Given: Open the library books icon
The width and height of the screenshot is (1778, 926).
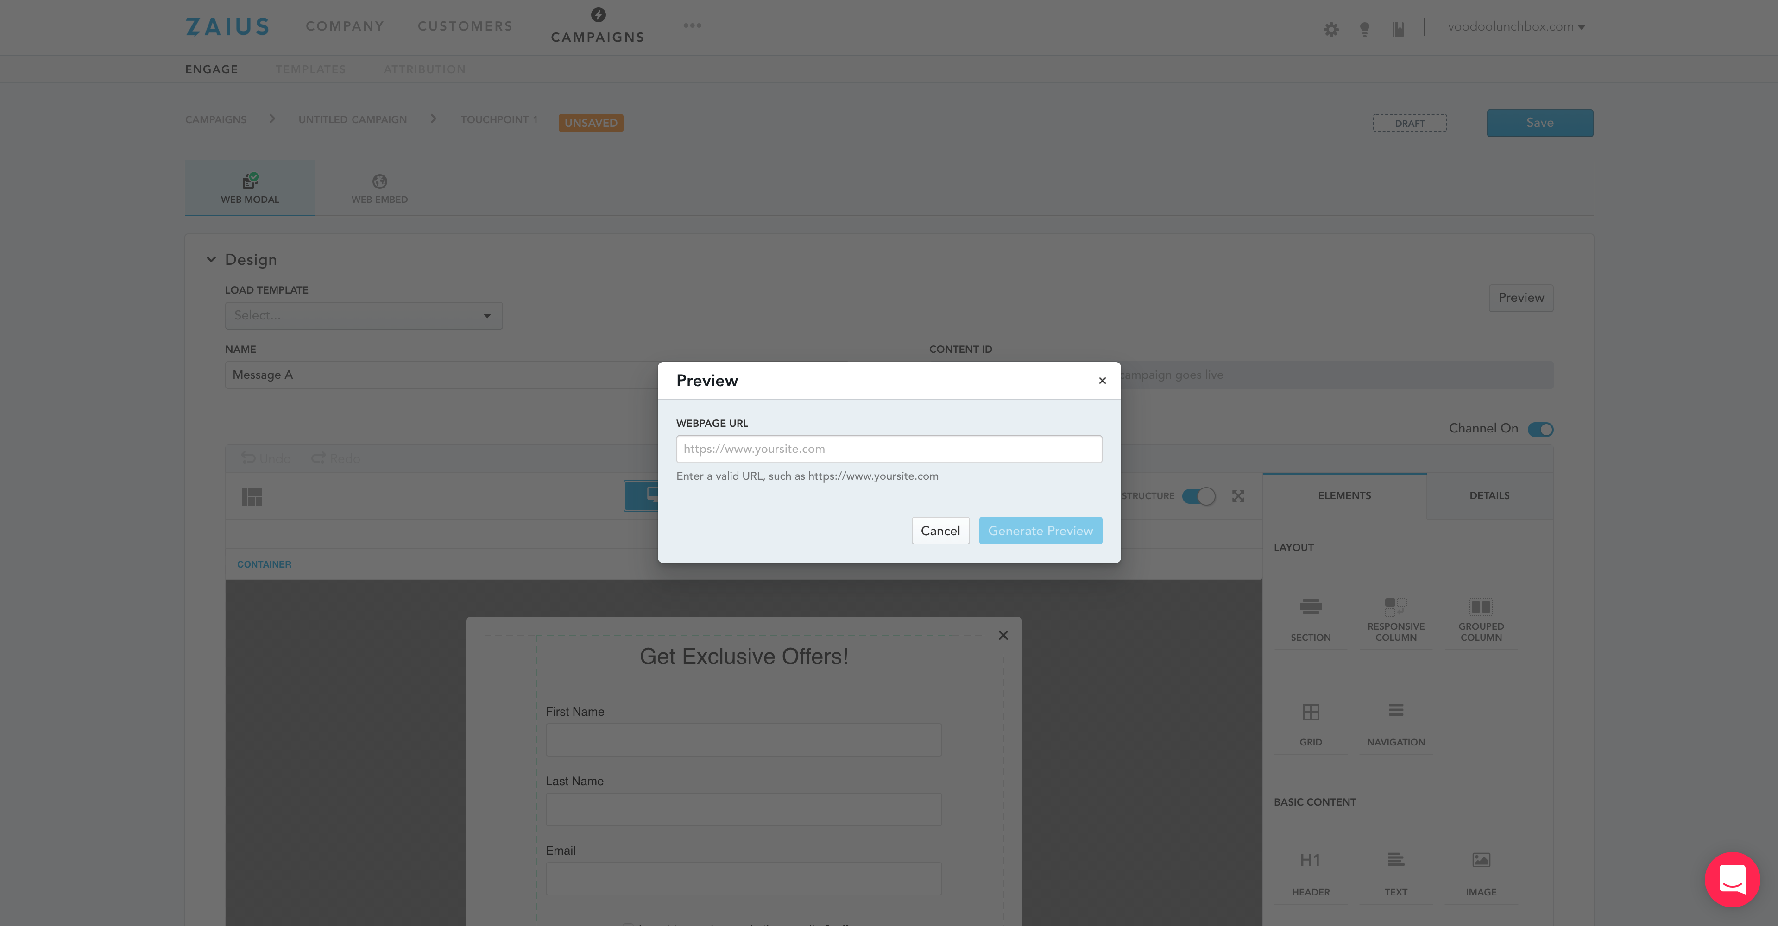Looking at the screenshot, I should (x=1398, y=29).
